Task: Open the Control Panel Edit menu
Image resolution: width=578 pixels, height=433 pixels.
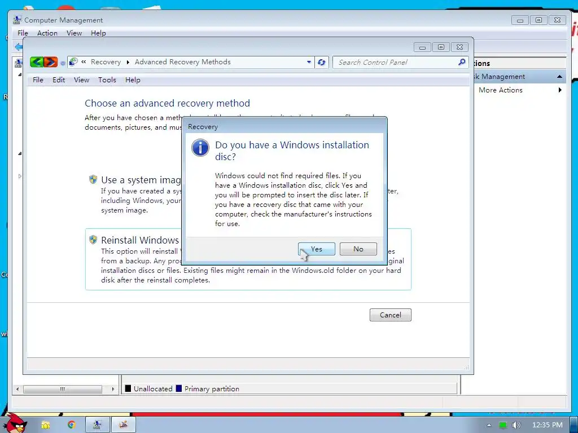Action: coord(59,80)
